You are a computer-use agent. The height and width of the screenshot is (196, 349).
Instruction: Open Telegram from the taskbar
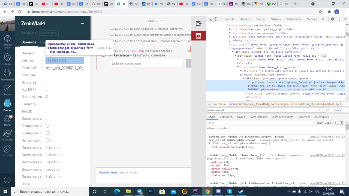pos(140,191)
